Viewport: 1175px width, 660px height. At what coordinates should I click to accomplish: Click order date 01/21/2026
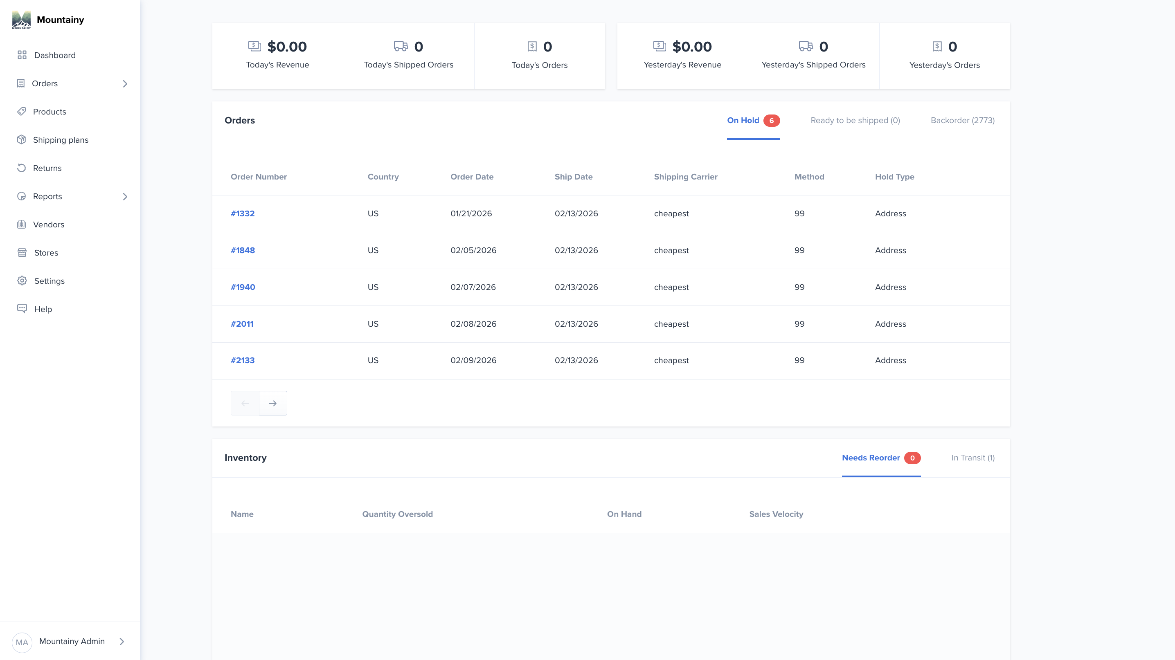pos(471,213)
